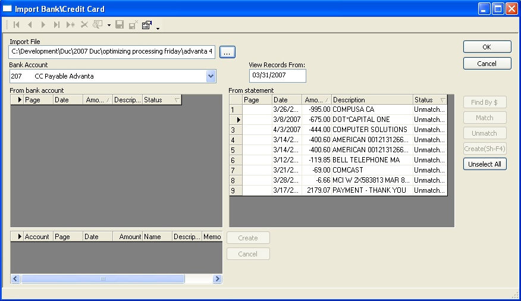Open the form properties toolbar icon
This screenshot has height=301, width=521.
146,25
